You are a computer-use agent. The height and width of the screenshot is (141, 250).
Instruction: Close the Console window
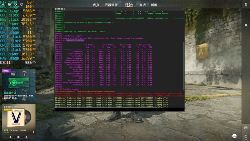pos(183,9)
